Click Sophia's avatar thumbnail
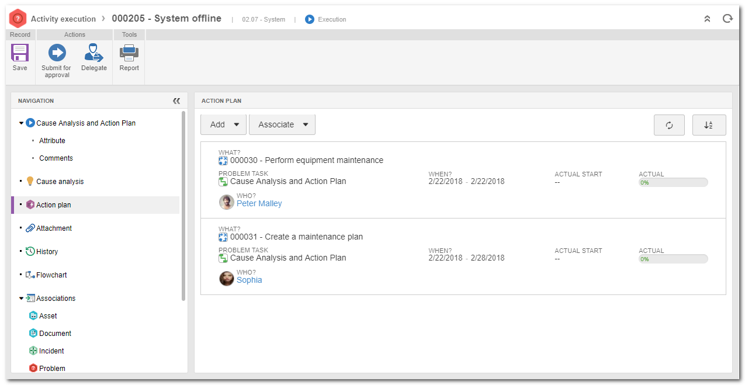The width and height of the screenshot is (745, 385). (227, 279)
